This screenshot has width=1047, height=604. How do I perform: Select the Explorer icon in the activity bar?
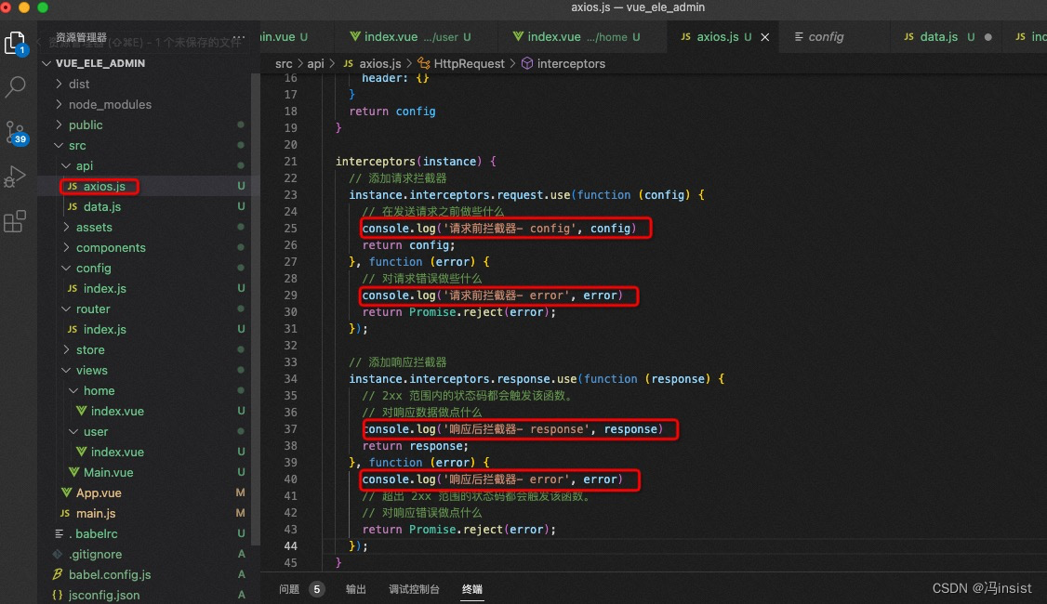[17, 44]
